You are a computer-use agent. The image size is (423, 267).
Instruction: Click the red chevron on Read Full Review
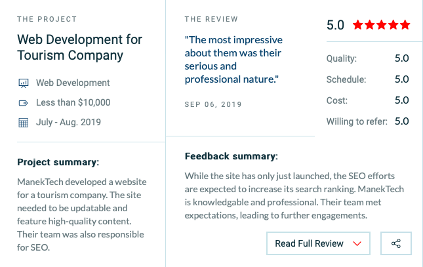pos(357,244)
